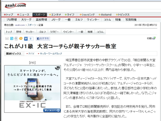Open the スポーツ main navigation tab

(40, 15)
